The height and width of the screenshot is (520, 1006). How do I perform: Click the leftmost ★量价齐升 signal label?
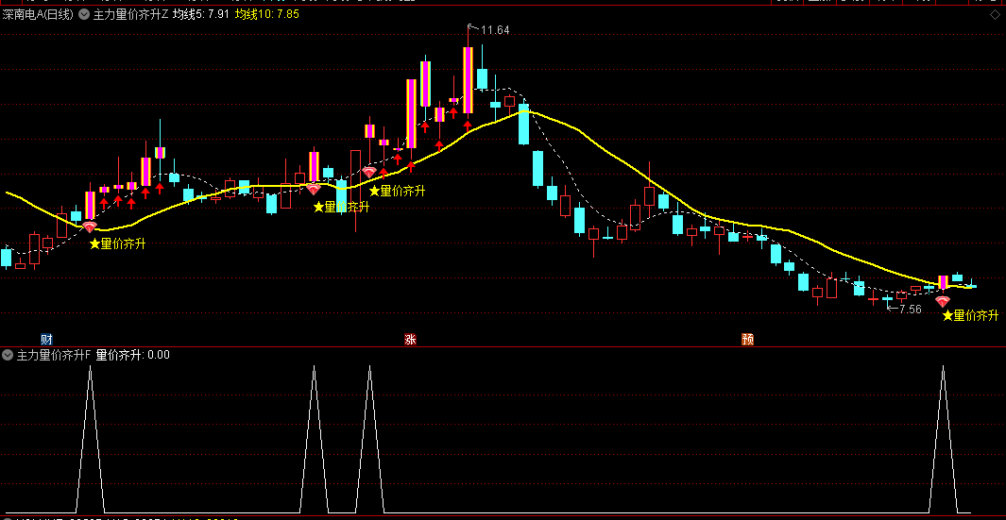[117, 243]
